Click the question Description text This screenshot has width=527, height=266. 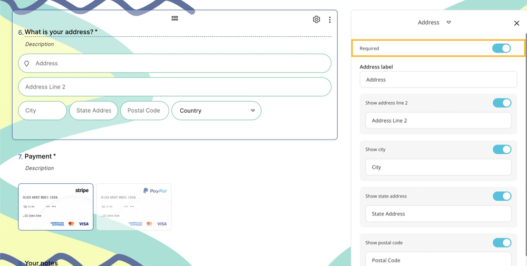pyautogui.click(x=40, y=44)
